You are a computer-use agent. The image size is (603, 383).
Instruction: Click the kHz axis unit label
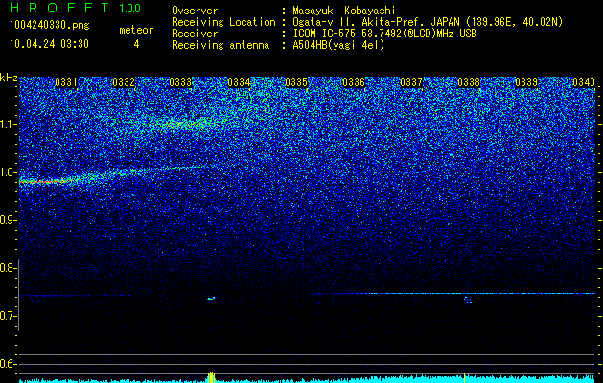click(x=9, y=78)
